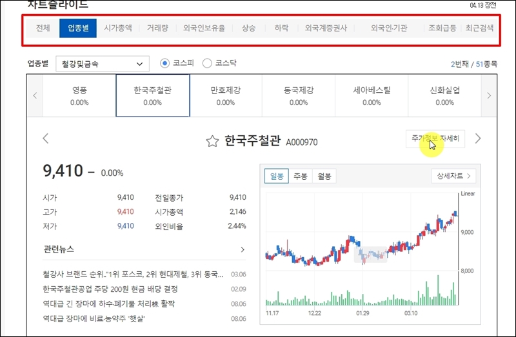Slide the stock carousel left

tap(35, 95)
